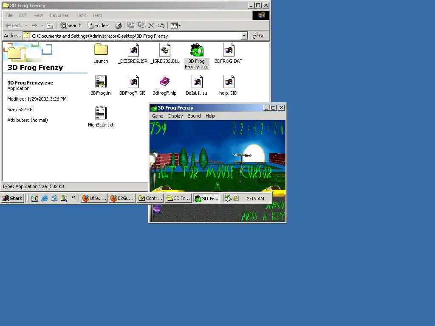
Task: Select the HighScor.txt text file
Action: click(x=101, y=117)
